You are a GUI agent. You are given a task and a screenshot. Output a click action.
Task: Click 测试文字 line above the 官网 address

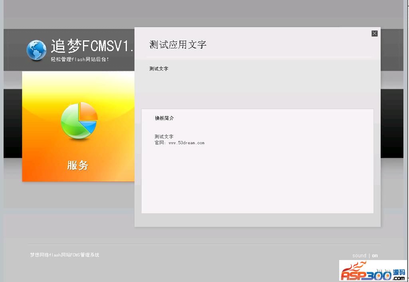164,136
